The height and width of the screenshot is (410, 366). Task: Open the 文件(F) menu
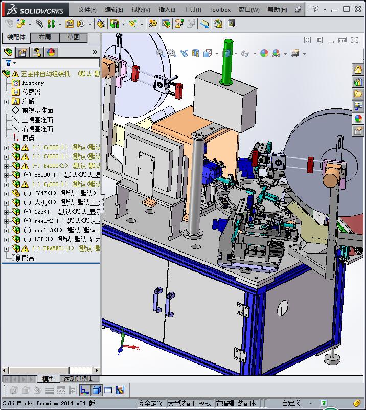pyautogui.click(x=87, y=10)
